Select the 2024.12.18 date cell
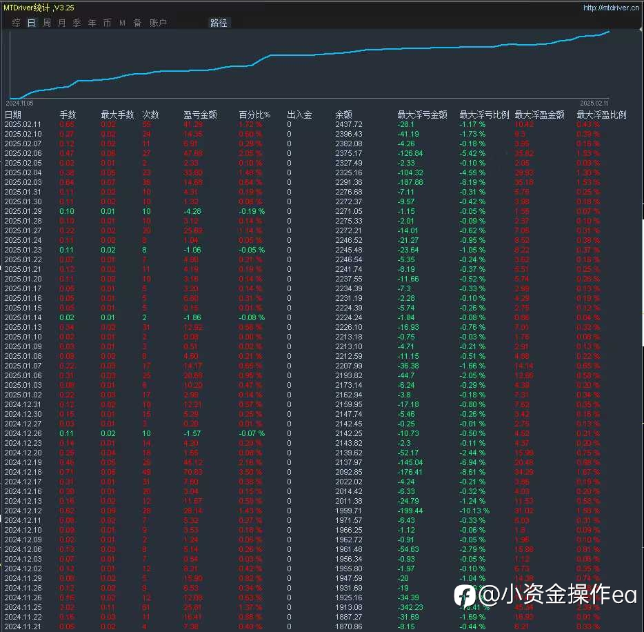 [23, 472]
